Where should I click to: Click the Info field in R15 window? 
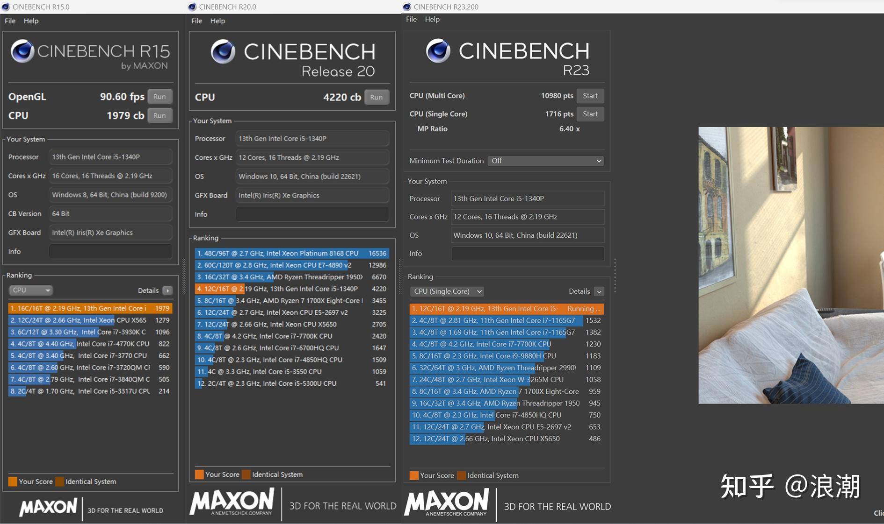pos(111,251)
